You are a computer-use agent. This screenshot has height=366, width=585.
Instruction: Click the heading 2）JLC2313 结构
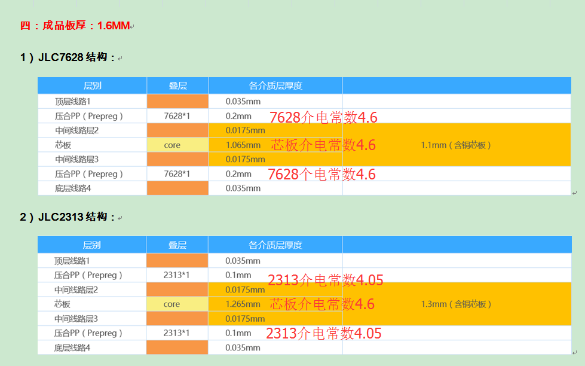tap(67, 217)
